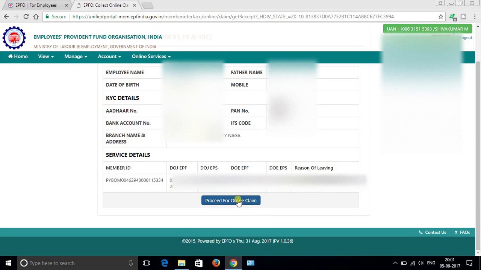481x270 pixels.
Task: Expand Online Services dropdown menu
Action: [x=151, y=56]
